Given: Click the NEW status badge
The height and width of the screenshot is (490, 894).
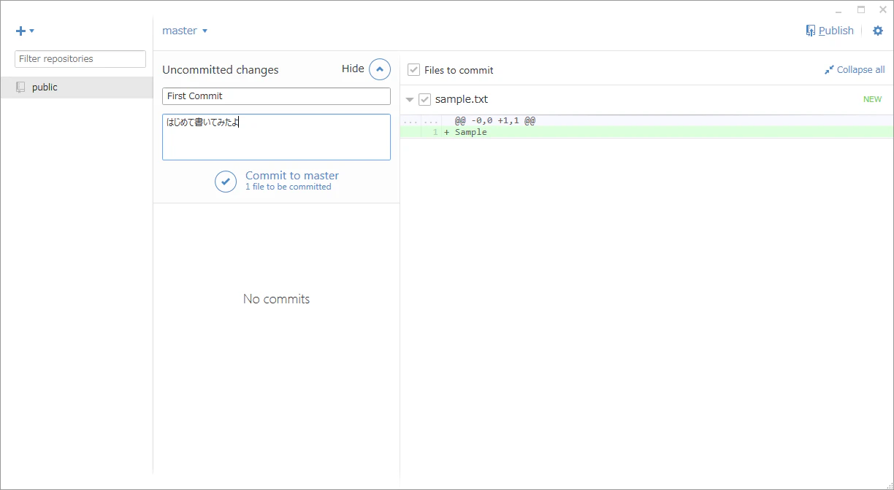Looking at the screenshot, I should 872,99.
